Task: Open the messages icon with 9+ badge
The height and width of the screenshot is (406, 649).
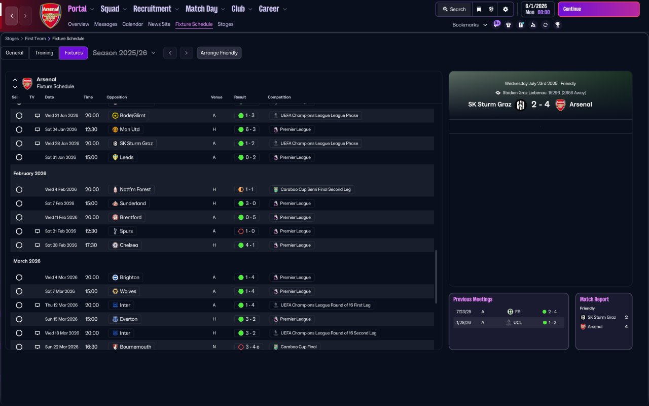Action: point(496,24)
